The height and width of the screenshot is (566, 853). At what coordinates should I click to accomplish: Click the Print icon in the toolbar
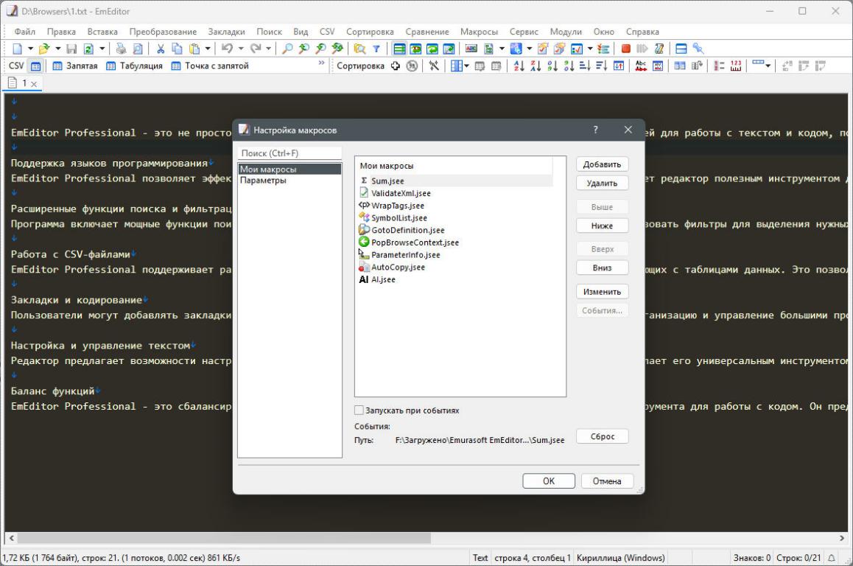121,49
